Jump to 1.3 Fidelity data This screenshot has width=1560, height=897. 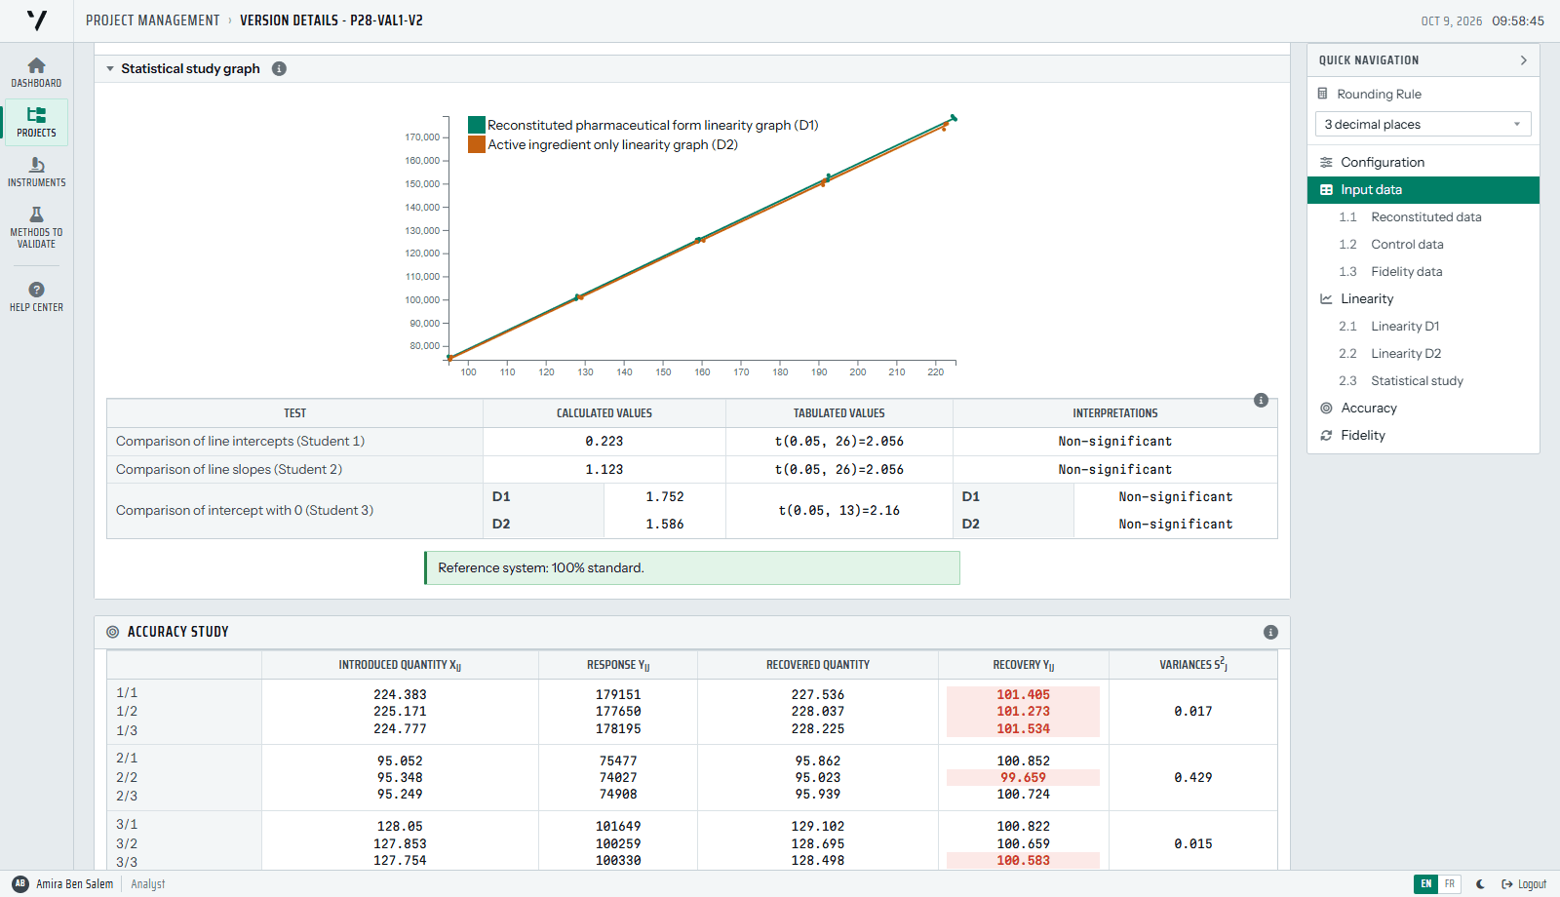pyautogui.click(x=1423, y=271)
